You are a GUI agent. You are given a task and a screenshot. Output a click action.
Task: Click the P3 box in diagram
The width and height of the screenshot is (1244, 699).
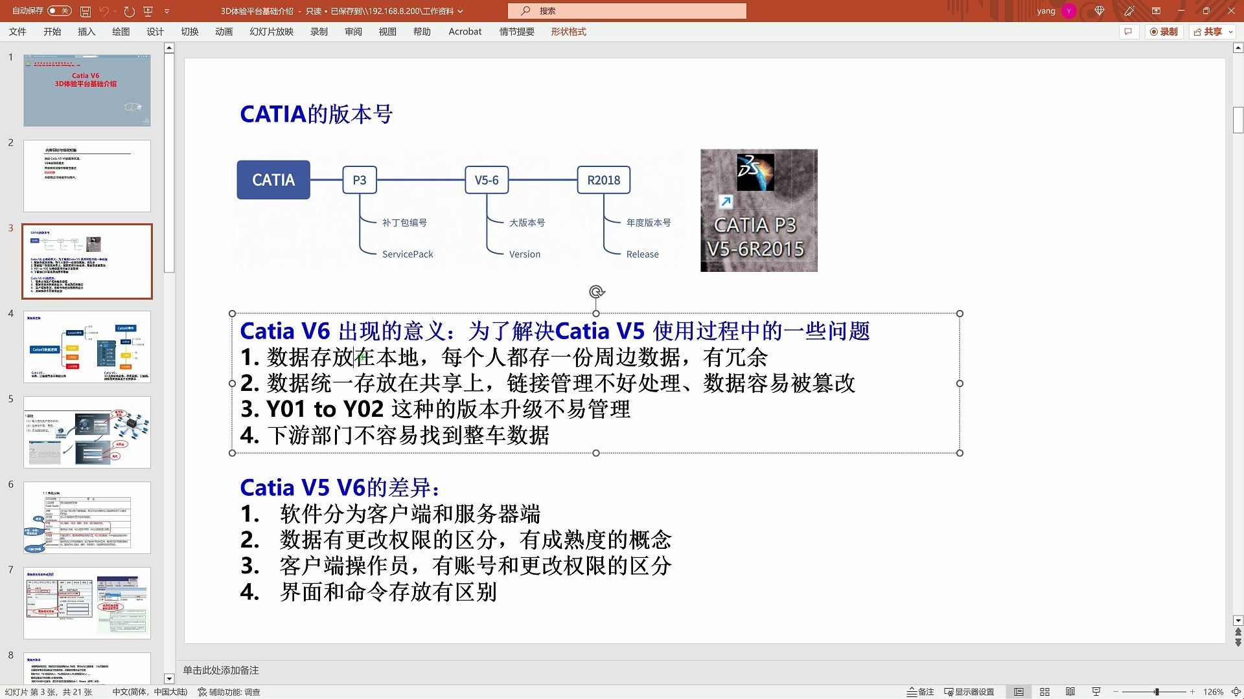[x=360, y=180]
